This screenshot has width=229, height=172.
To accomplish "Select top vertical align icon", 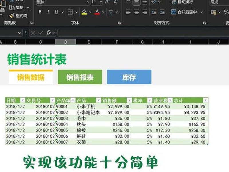I will click(128, 2).
